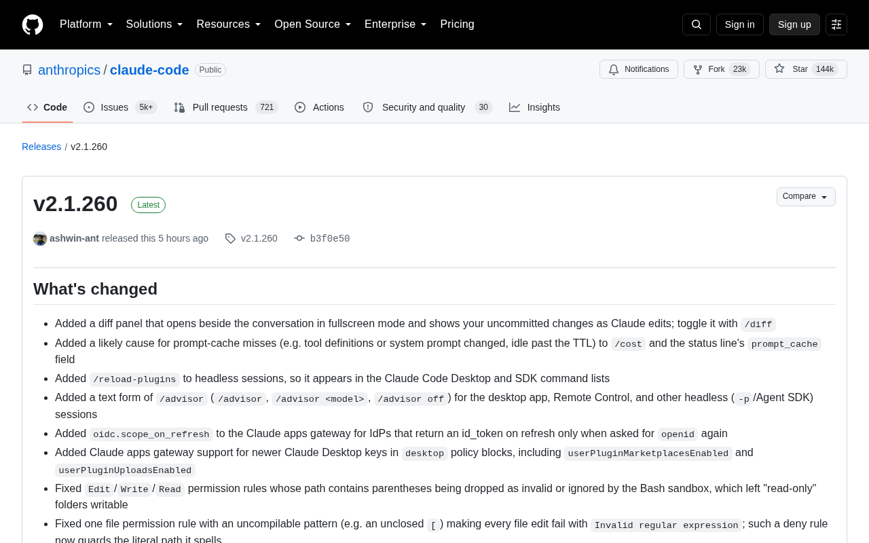The height and width of the screenshot is (543, 869).
Task: Click the /reload-plugins code snippet
Action: [x=134, y=379]
